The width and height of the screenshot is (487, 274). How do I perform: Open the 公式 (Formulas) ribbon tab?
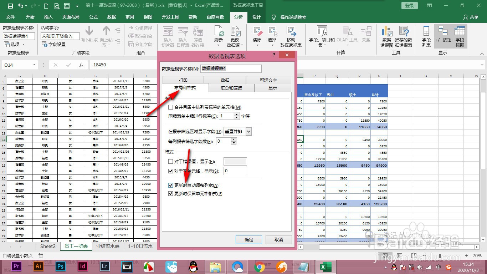coord(93,17)
